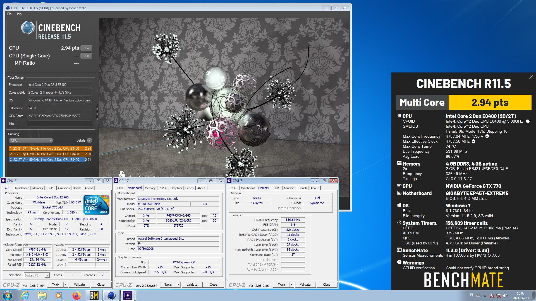Open Graphics tab in left CPU-Z window
Viewport: 536px width, 301px height.
[64, 188]
